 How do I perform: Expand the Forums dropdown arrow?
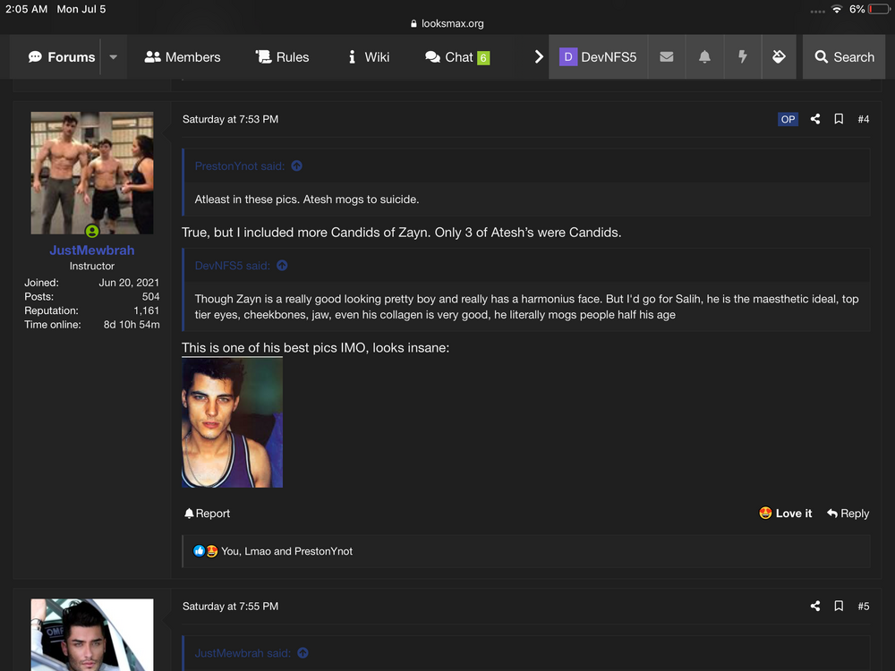click(113, 57)
